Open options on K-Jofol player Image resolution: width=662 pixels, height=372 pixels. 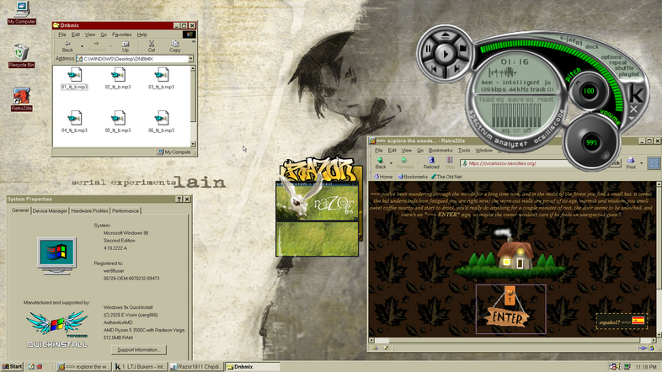click(611, 57)
